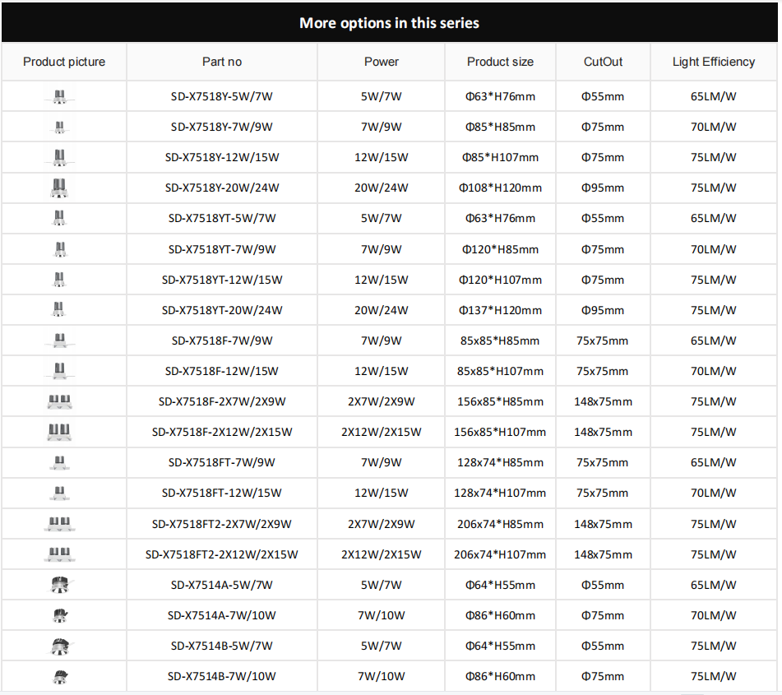Viewport: 782px width, 695px height.
Task: Select part number SD-X7518Y-12W/15W
Action: [x=222, y=157]
